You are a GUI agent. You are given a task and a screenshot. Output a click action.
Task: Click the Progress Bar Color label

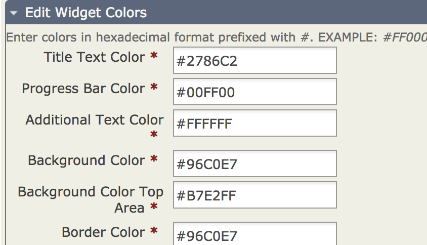pos(83,89)
